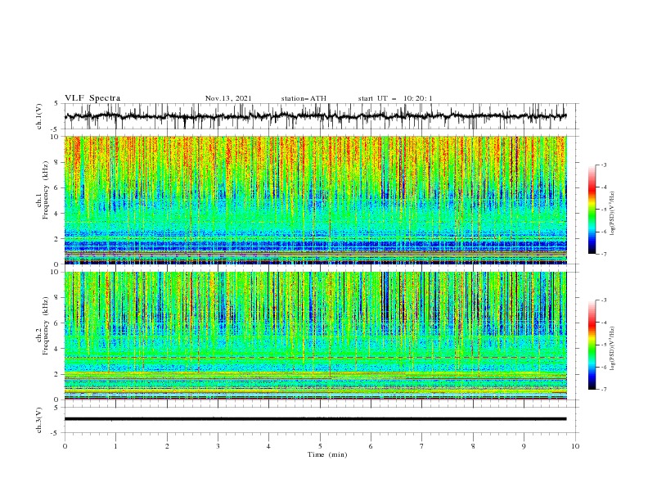Click the "-7" tick on ch.2 colorbar
This screenshot has width=648, height=501.
[x=603, y=390]
